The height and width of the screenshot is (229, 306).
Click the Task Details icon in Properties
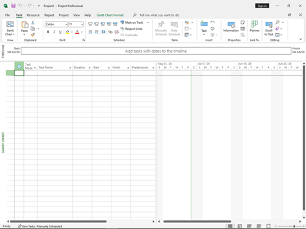click(242, 29)
